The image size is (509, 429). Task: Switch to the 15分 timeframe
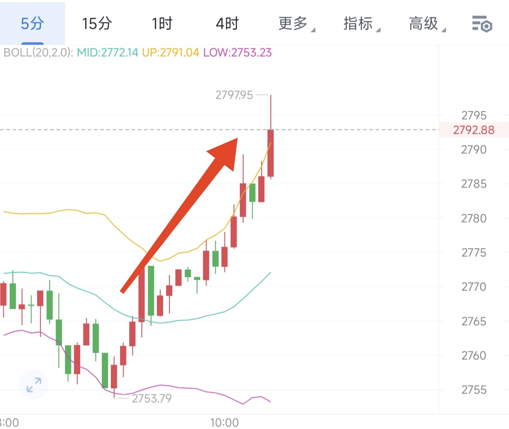point(97,24)
